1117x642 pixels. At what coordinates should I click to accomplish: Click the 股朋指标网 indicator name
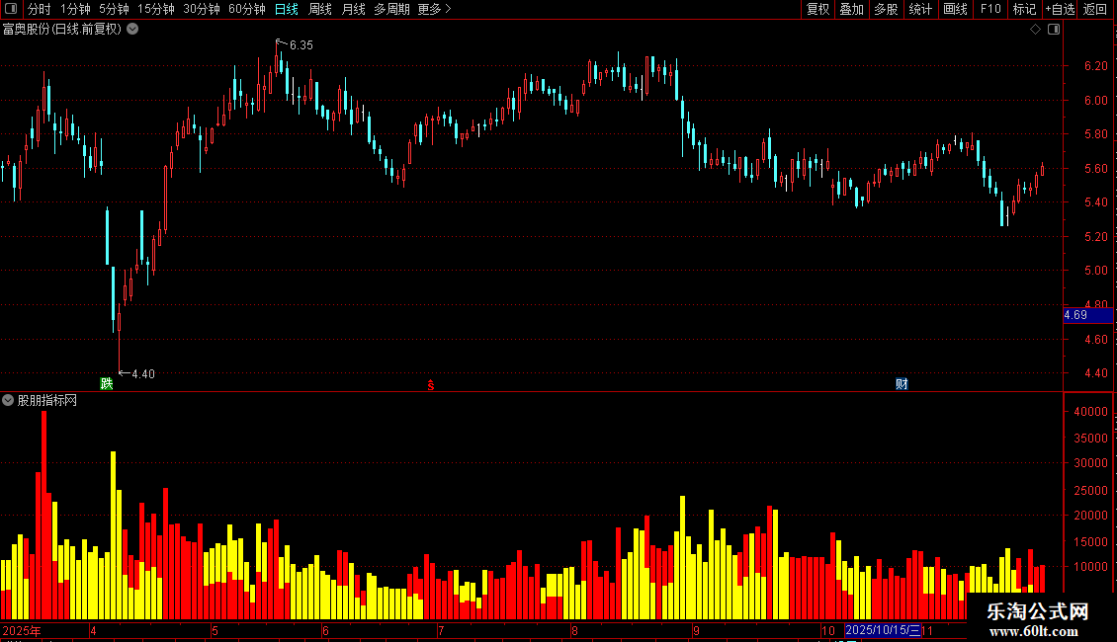tap(47, 401)
